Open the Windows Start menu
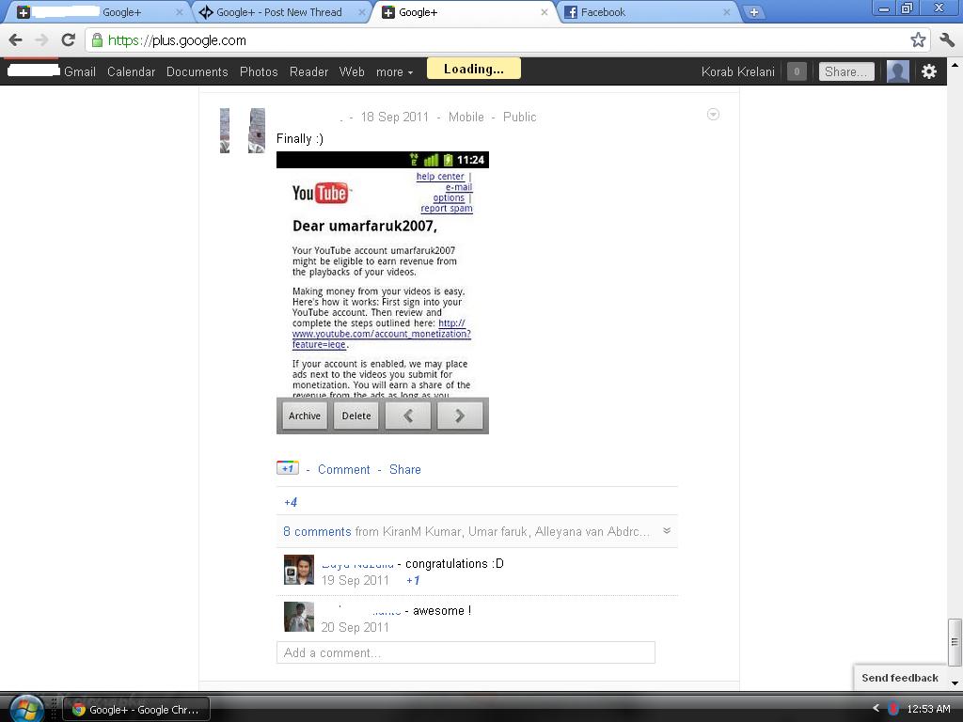Image resolution: width=963 pixels, height=722 pixels. pos(24,709)
